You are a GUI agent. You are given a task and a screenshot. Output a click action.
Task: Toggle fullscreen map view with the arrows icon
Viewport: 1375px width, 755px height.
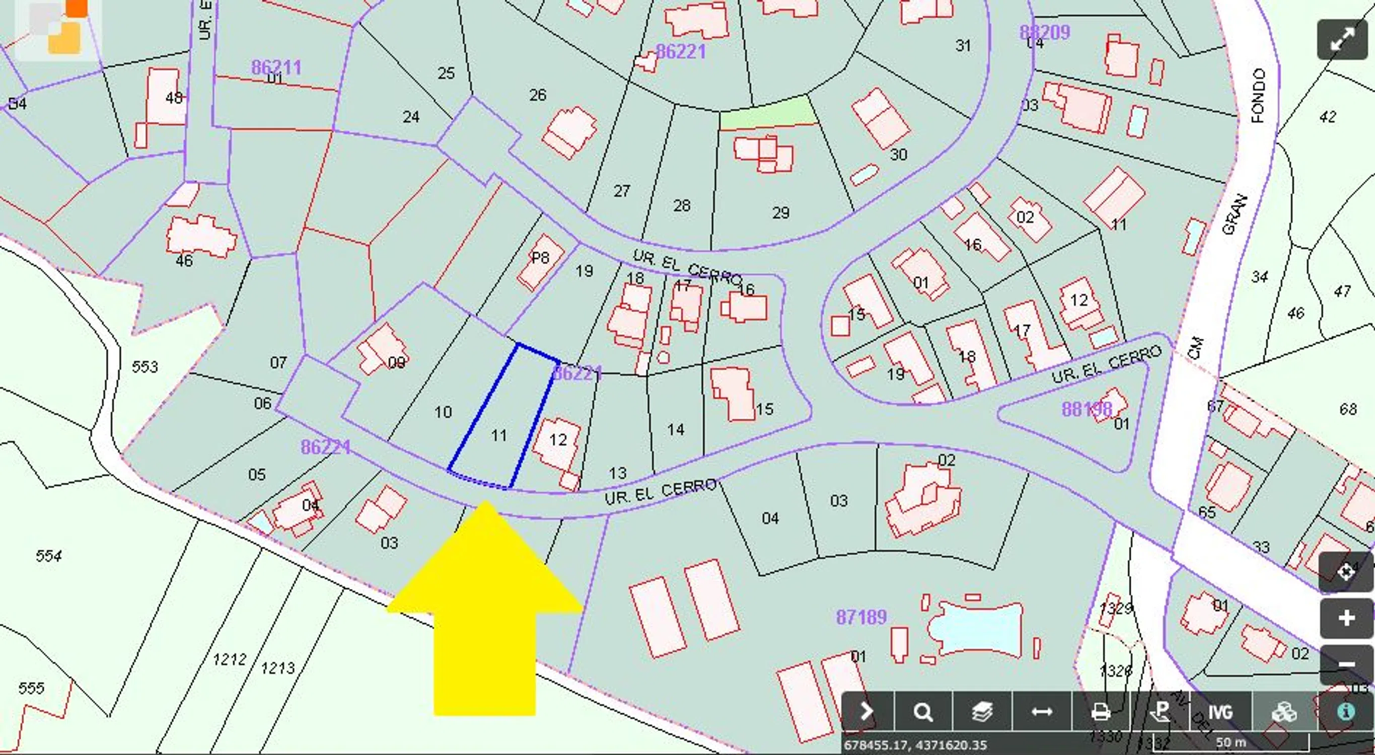tap(1341, 39)
